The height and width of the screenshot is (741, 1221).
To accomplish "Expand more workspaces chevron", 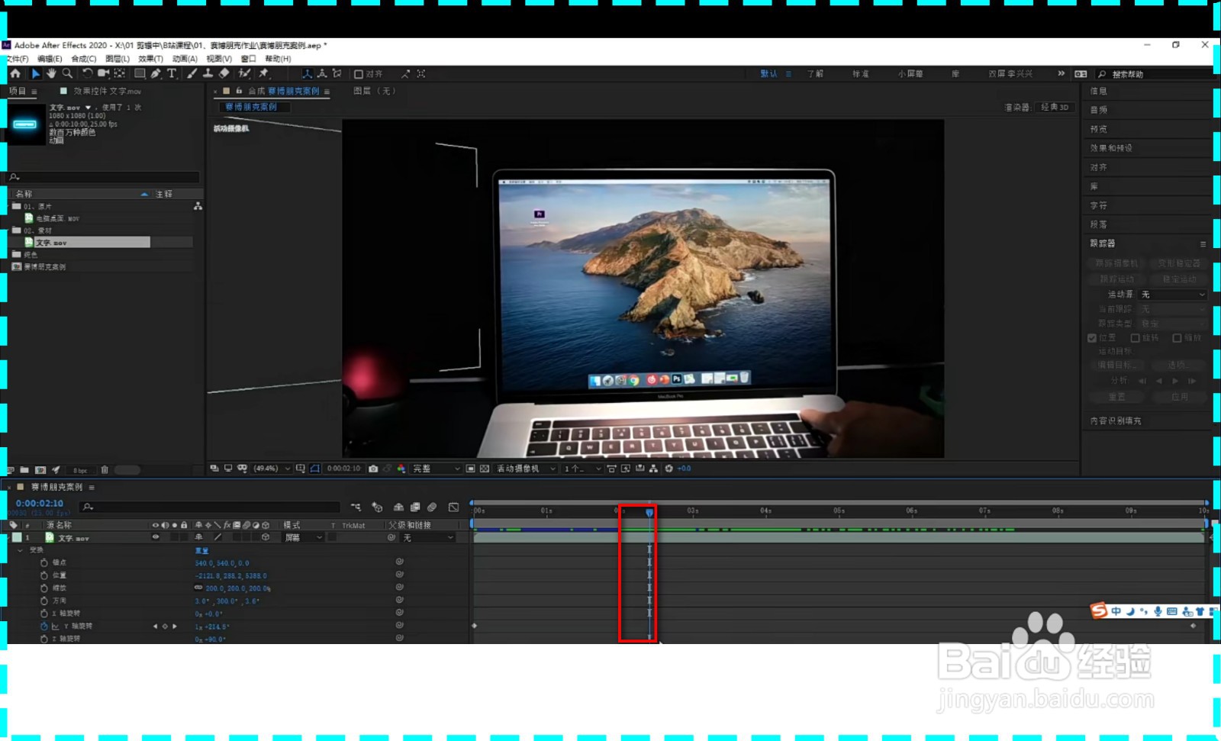I will point(1061,74).
